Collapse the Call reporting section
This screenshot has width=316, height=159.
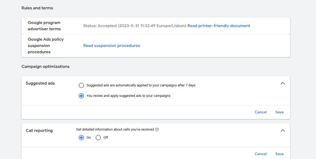coord(282,130)
